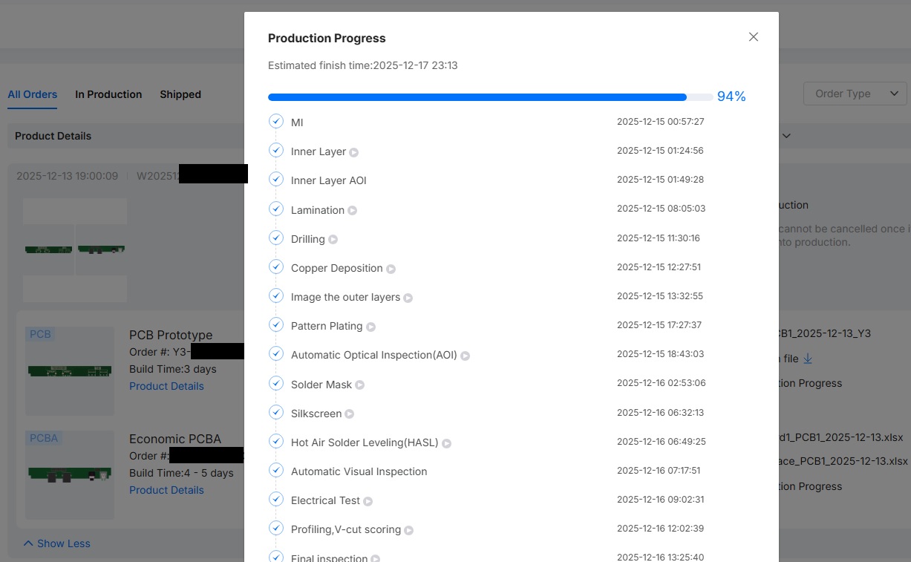
Task: Play the Drilling step video
Action: [333, 240]
